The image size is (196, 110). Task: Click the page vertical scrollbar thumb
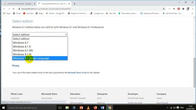pos(194,73)
